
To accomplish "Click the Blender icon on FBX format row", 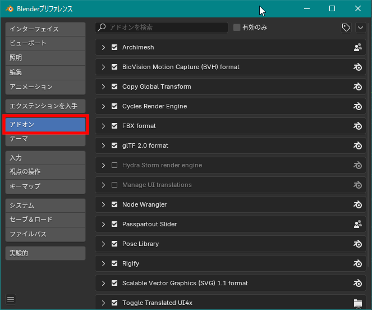I will (x=357, y=126).
